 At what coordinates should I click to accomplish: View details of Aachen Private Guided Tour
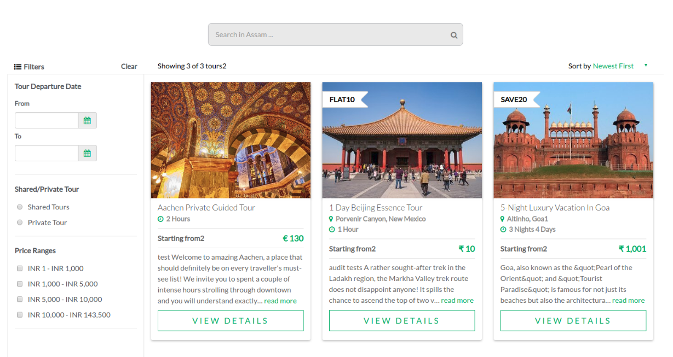231,321
